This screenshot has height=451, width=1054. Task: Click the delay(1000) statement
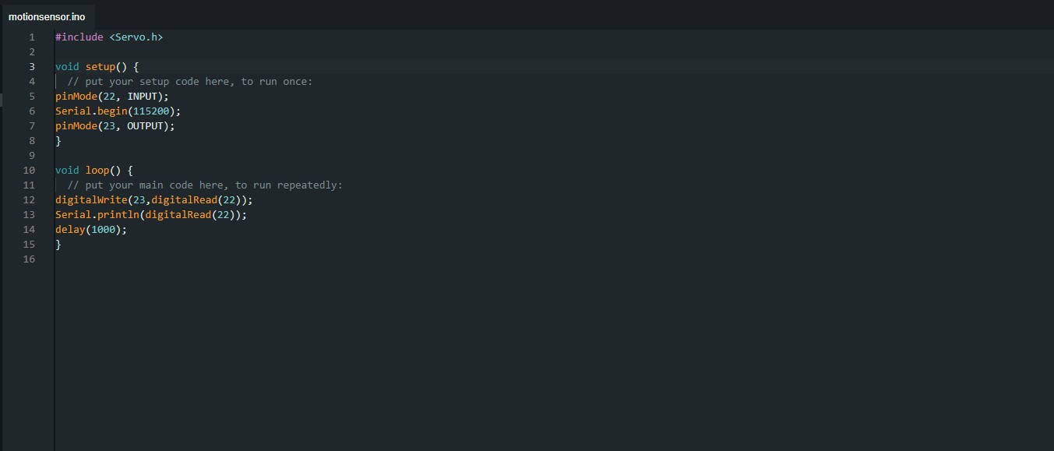pos(91,230)
